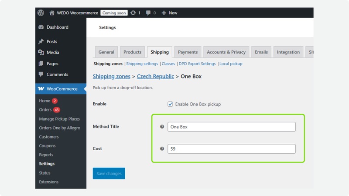Image resolution: width=349 pixels, height=196 pixels.
Task: Click the Coming soon badge
Action: click(114, 13)
